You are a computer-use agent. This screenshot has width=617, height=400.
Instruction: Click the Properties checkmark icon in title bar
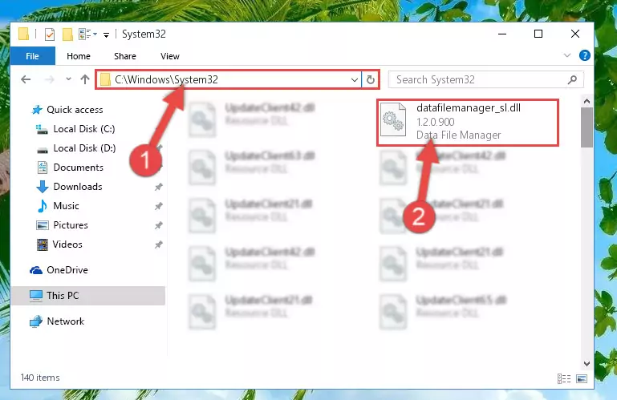[50, 34]
